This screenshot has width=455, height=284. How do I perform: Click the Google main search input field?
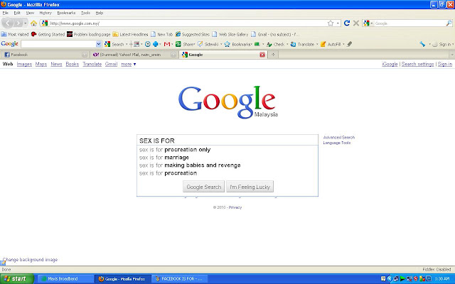(x=227, y=141)
